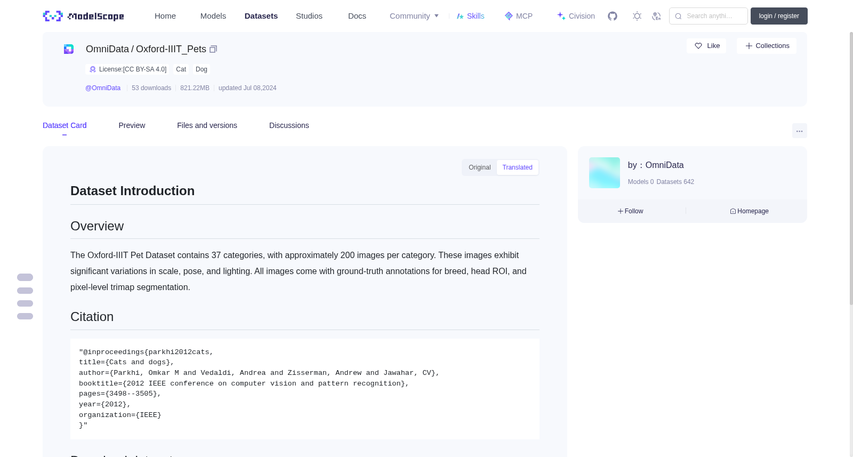
Task: Click the Dog tag
Action: coord(202,69)
